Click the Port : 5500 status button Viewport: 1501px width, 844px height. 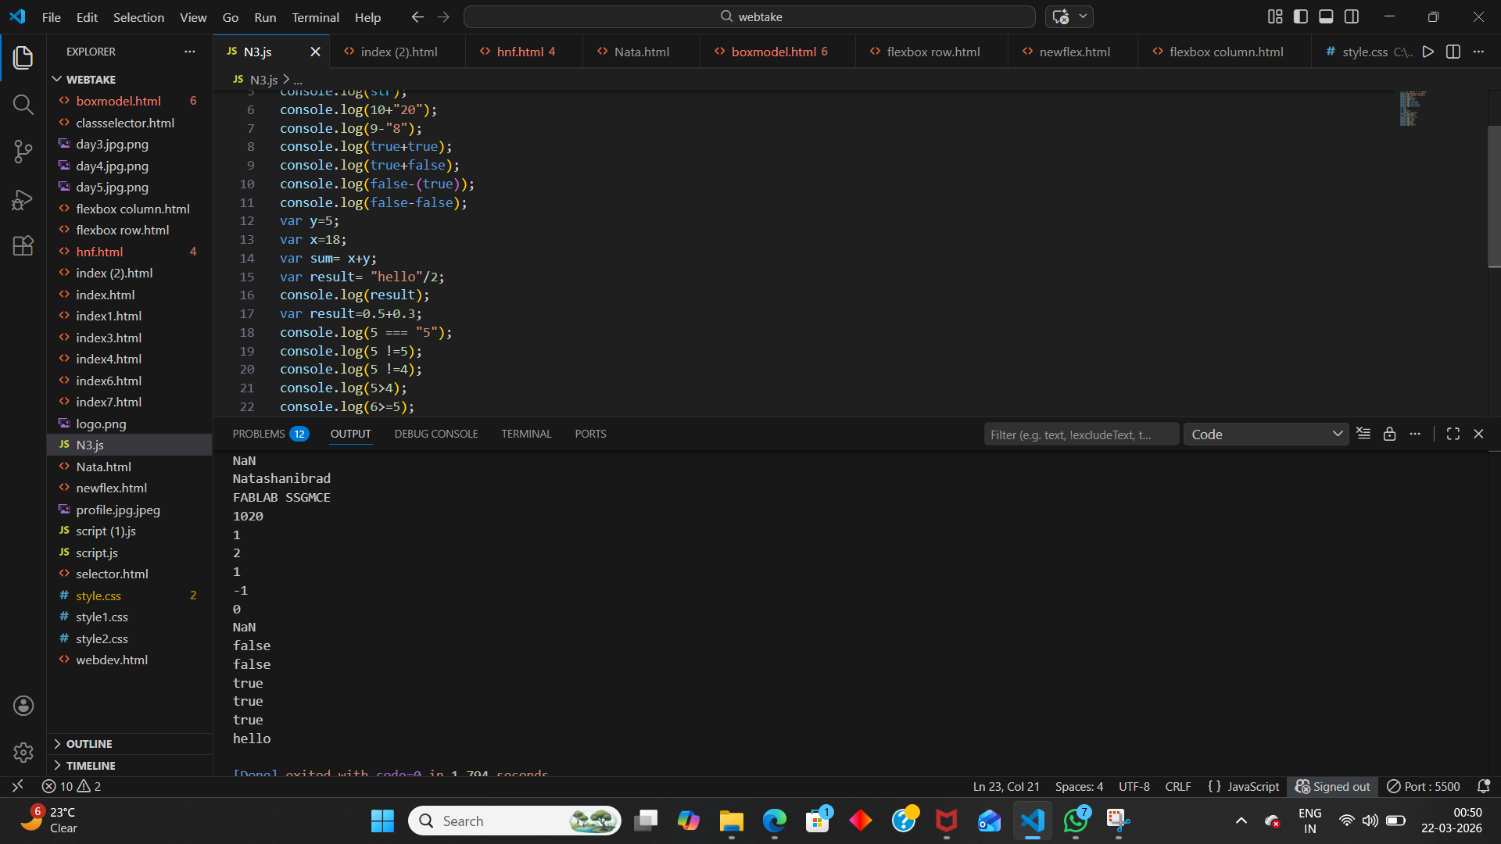tap(1424, 786)
